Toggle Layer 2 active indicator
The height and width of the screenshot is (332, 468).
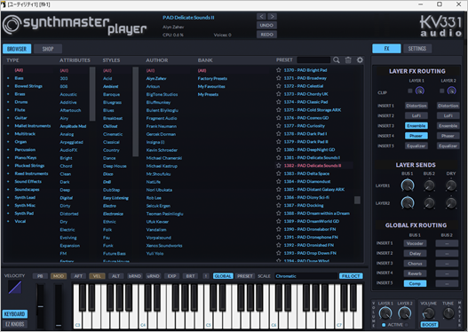[x=406, y=325]
